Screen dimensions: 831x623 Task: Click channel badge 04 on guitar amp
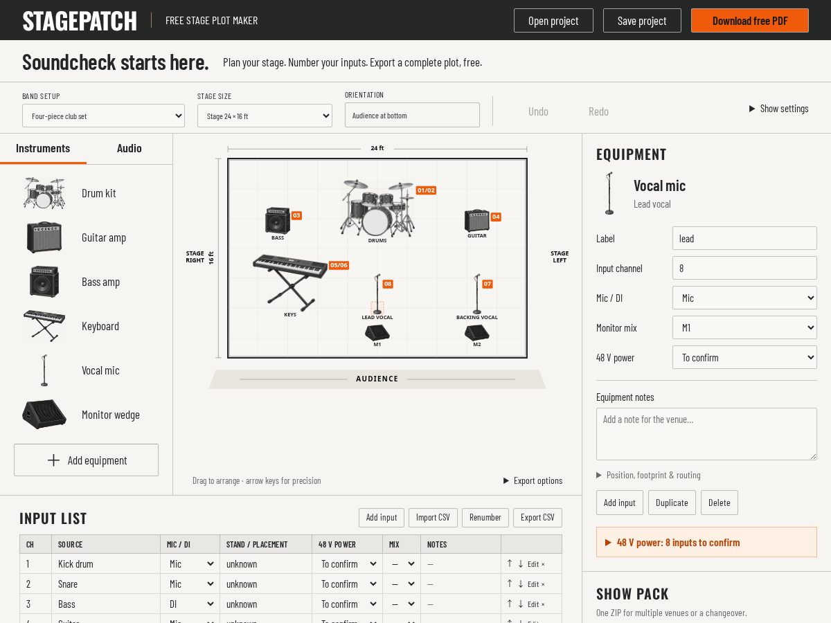pyautogui.click(x=496, y=217)
